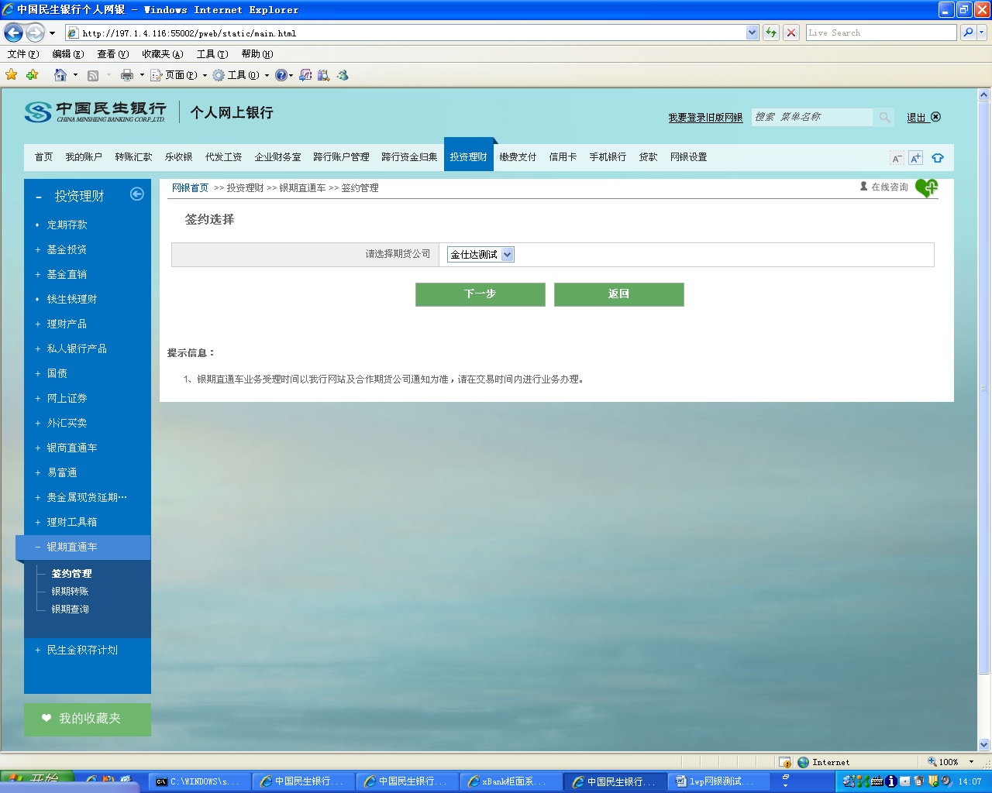
Task: Select 银期查询 in sidebar submenu
Action: tap(70, 609)
